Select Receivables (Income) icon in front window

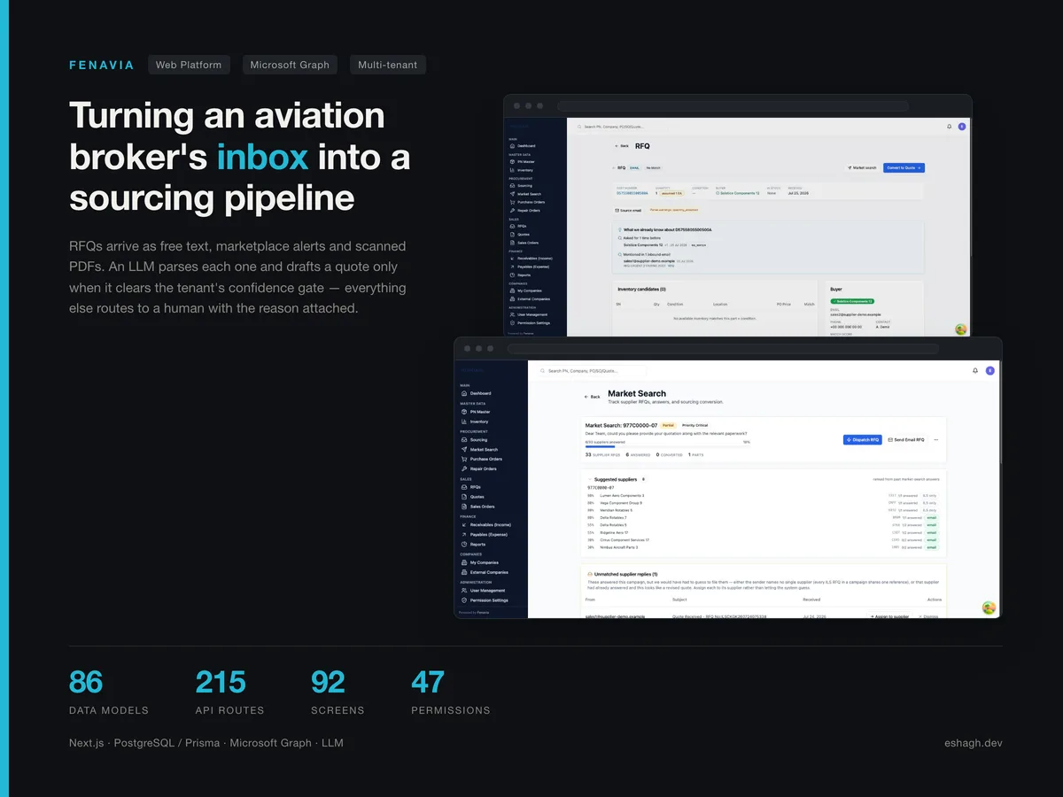click(x=465, y=525)
